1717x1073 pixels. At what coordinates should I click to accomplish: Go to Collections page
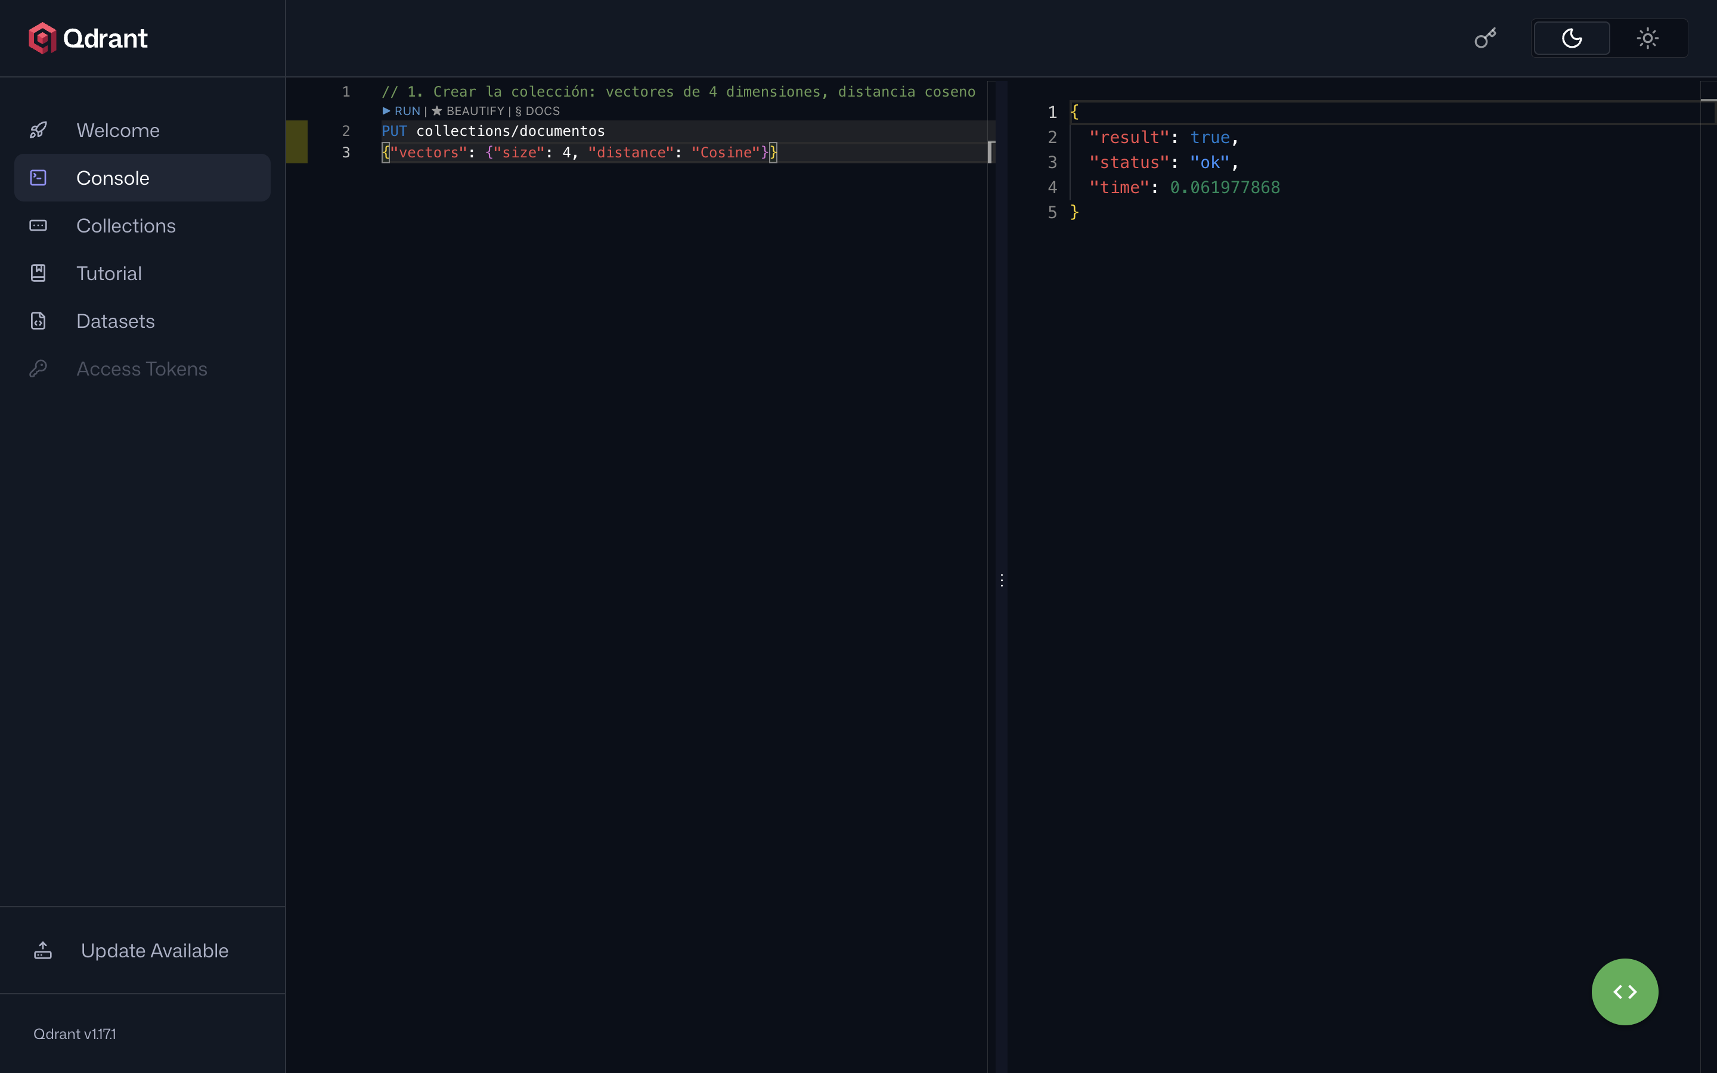tap(142, 225)
